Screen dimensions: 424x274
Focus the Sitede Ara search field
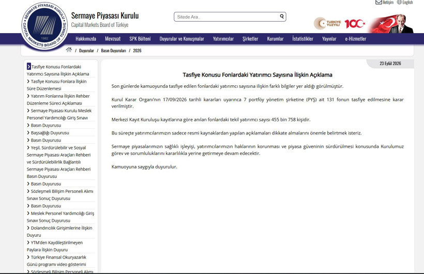coord(230,17)
